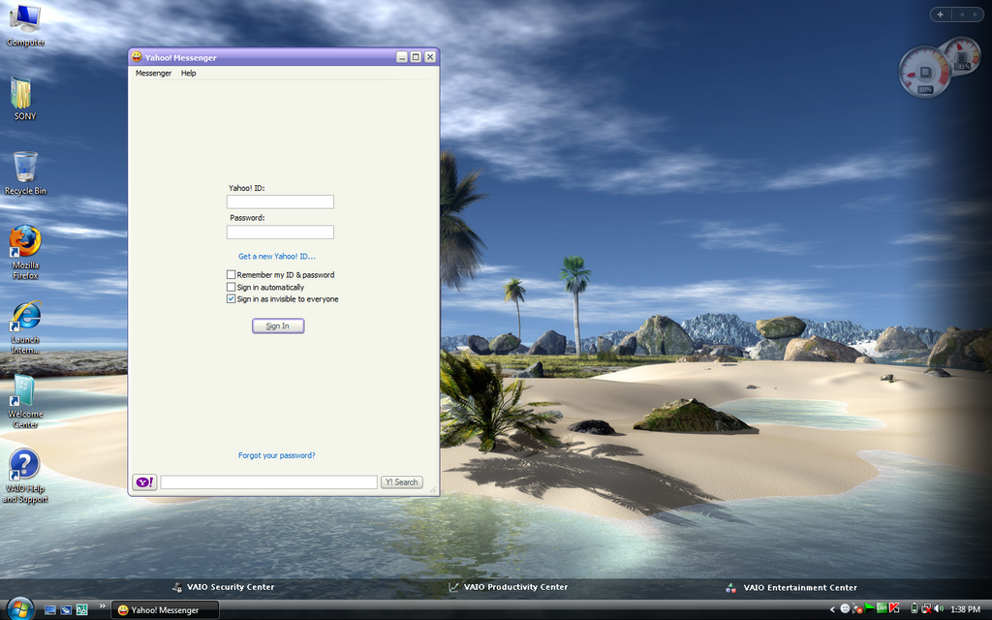Click Forgot your password link
The height and width of the screenshot is (620, 992).
tap(276, 455)
